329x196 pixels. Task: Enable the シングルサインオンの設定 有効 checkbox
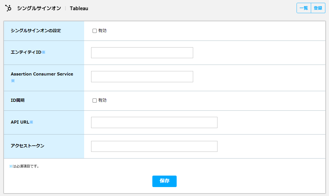tap(95, 31)
